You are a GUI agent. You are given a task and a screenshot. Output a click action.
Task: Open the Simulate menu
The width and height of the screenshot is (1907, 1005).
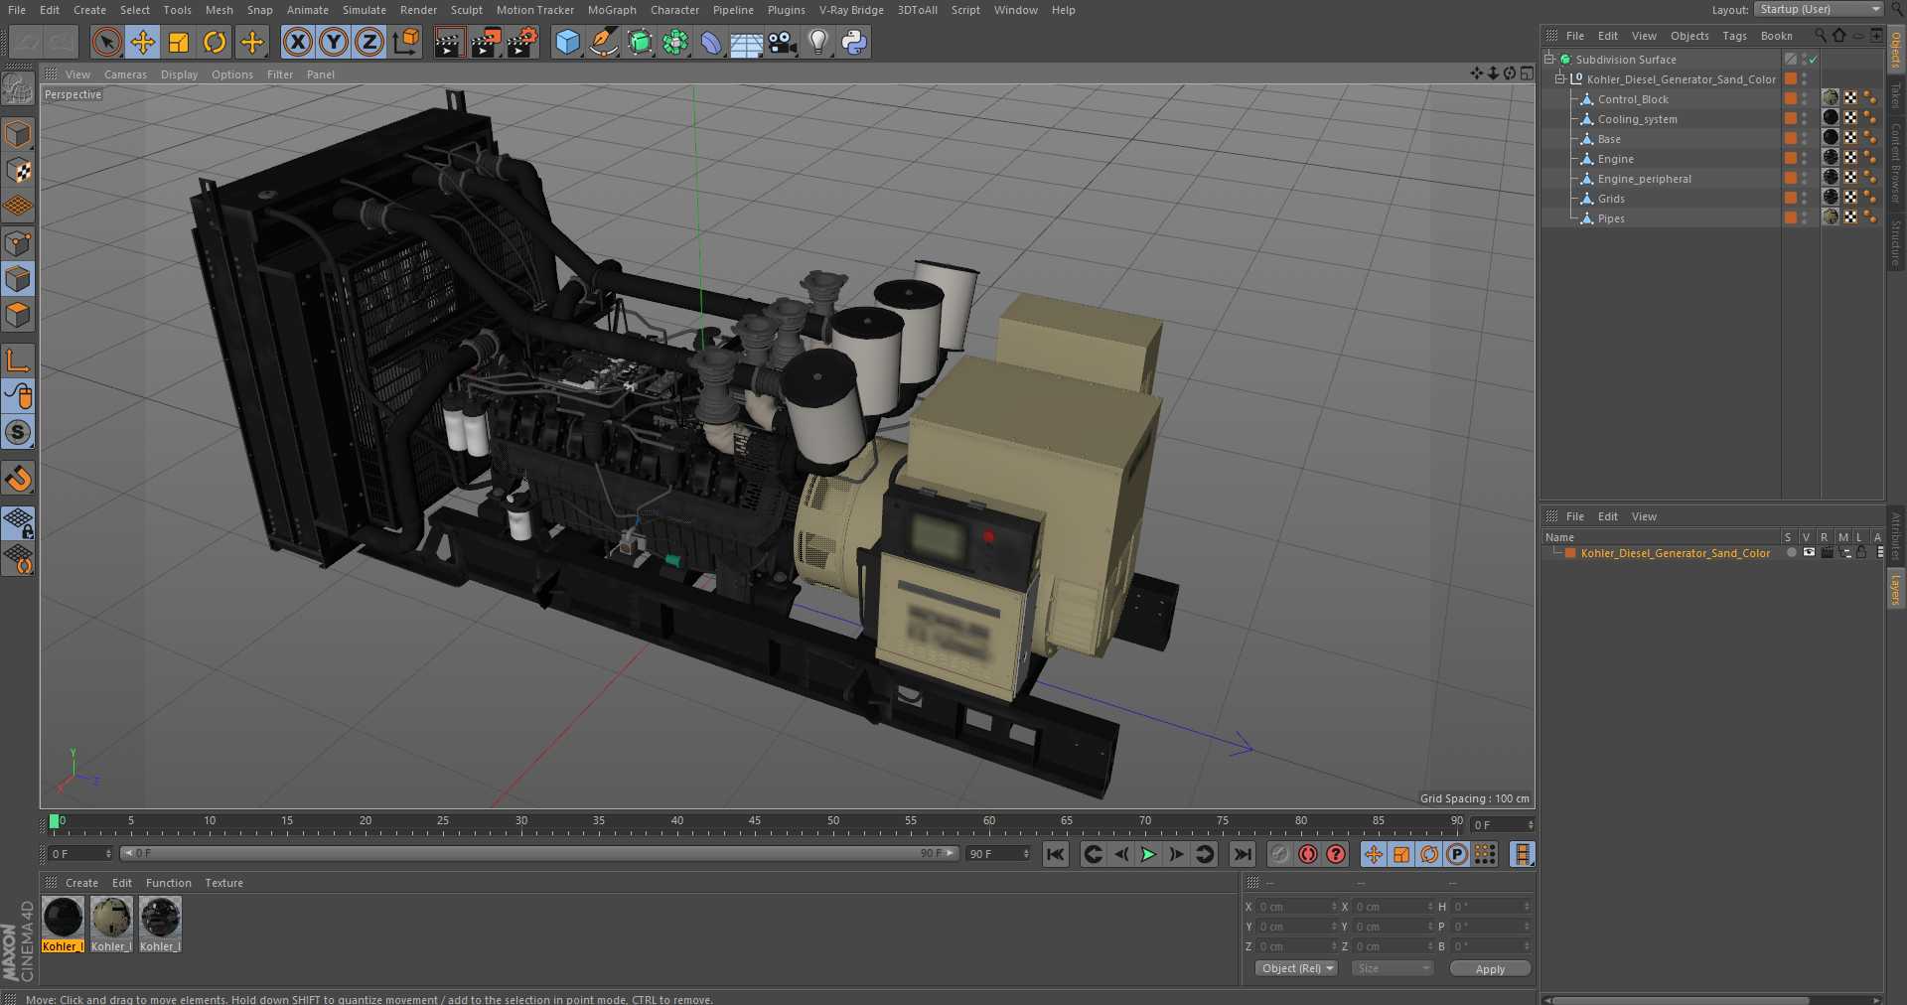click(x=365, y=10)
